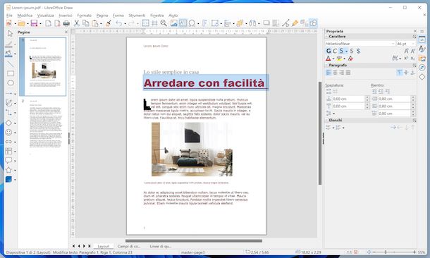Pick the smiley symbol shapes tool
The height and width of the screenshot is (258, 430).
pos(8,133)
